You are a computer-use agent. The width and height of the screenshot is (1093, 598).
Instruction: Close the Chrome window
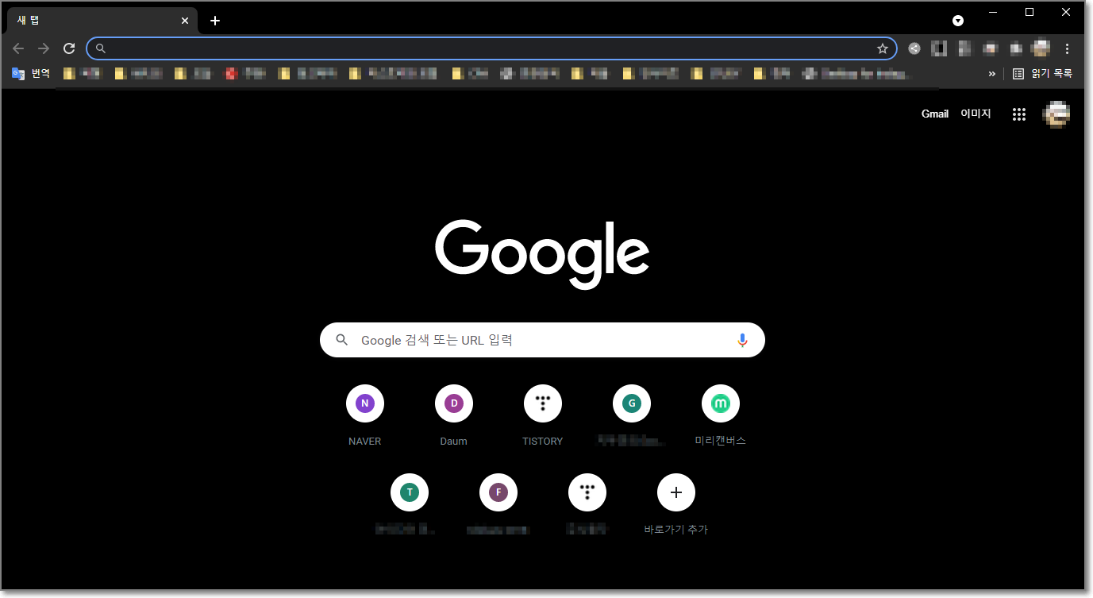tap(1066, 12)
